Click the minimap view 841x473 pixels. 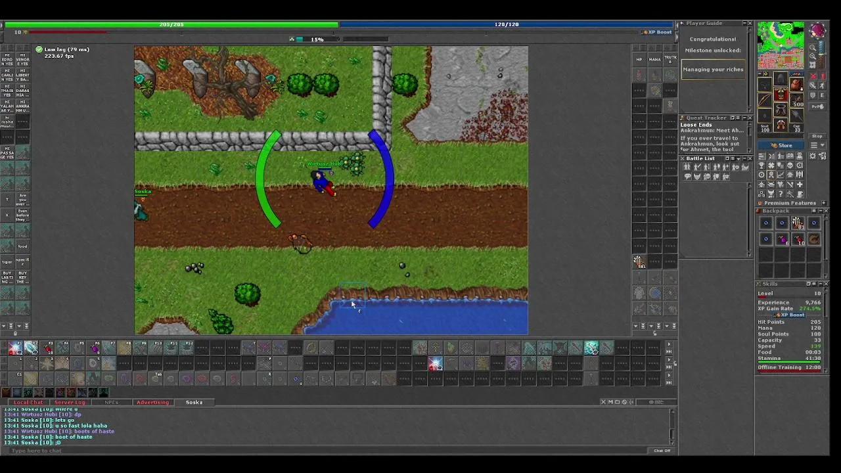(x=781, y=45)
